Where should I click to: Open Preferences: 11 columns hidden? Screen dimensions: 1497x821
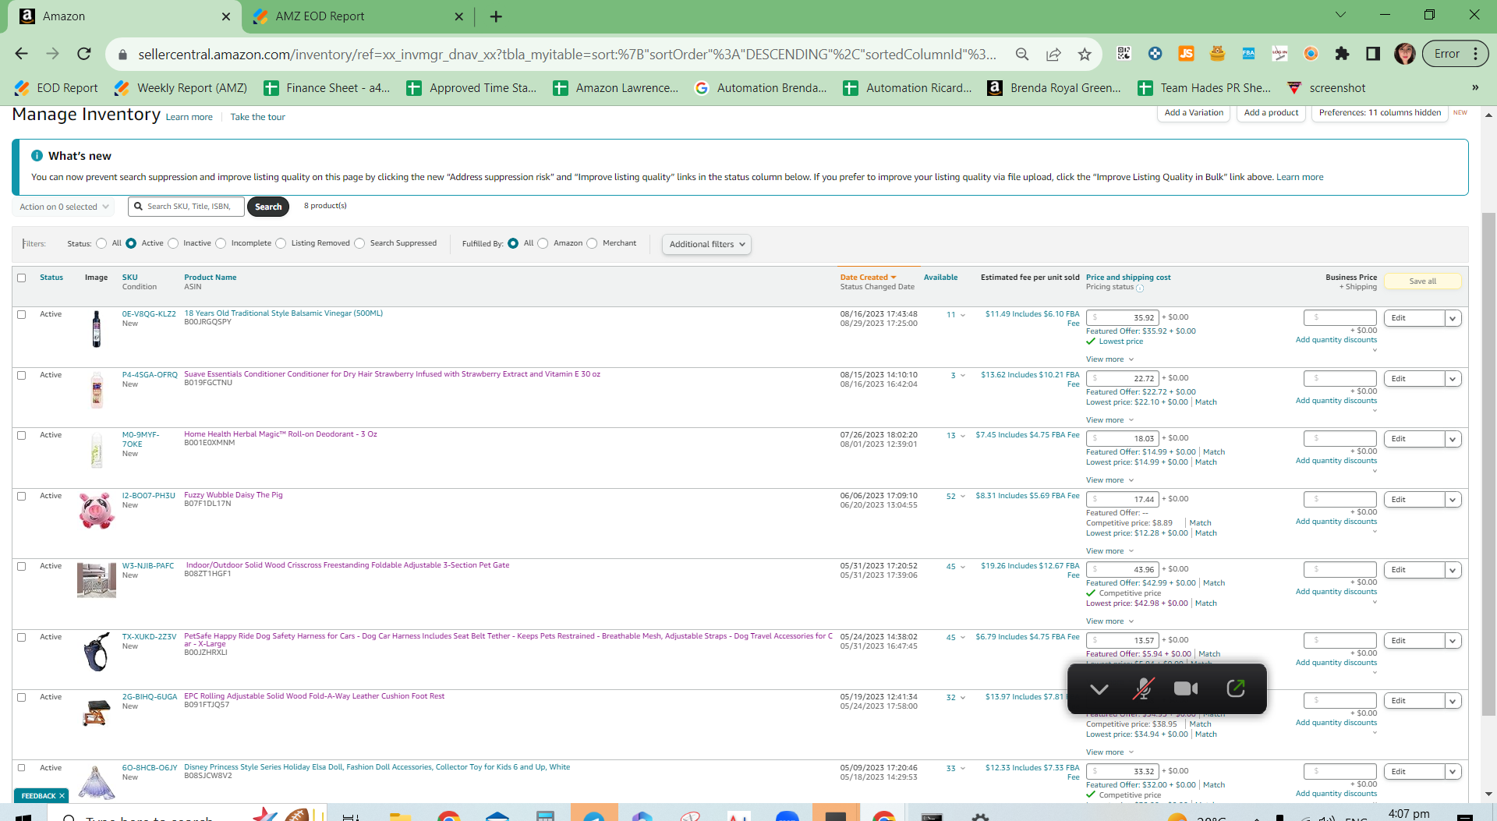point(1380,113)
